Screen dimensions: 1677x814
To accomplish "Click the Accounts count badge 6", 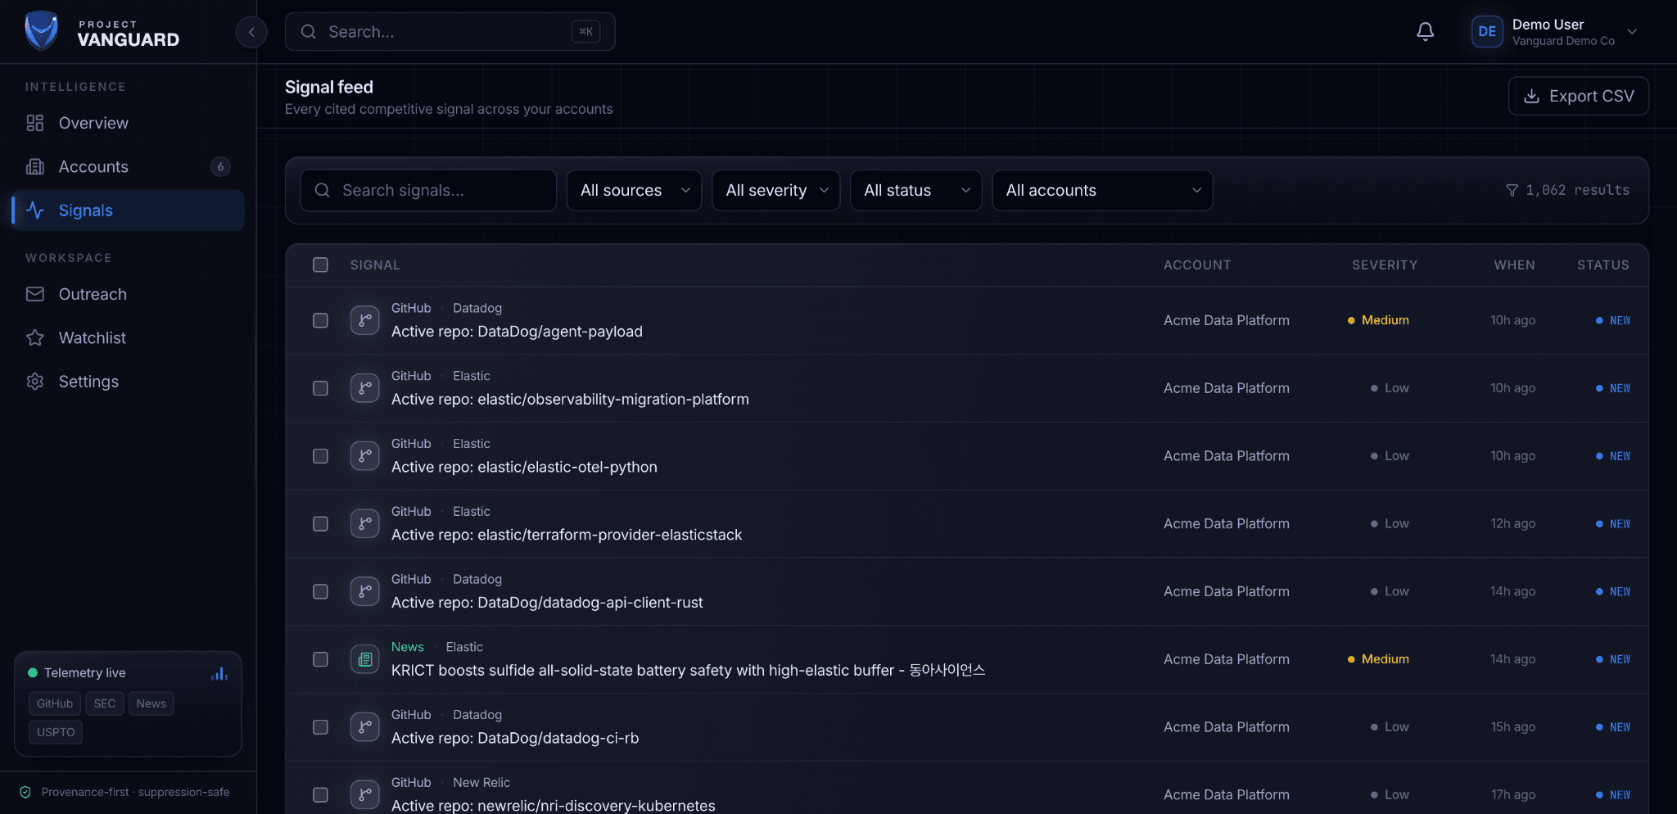I will (x=220, y=166).
